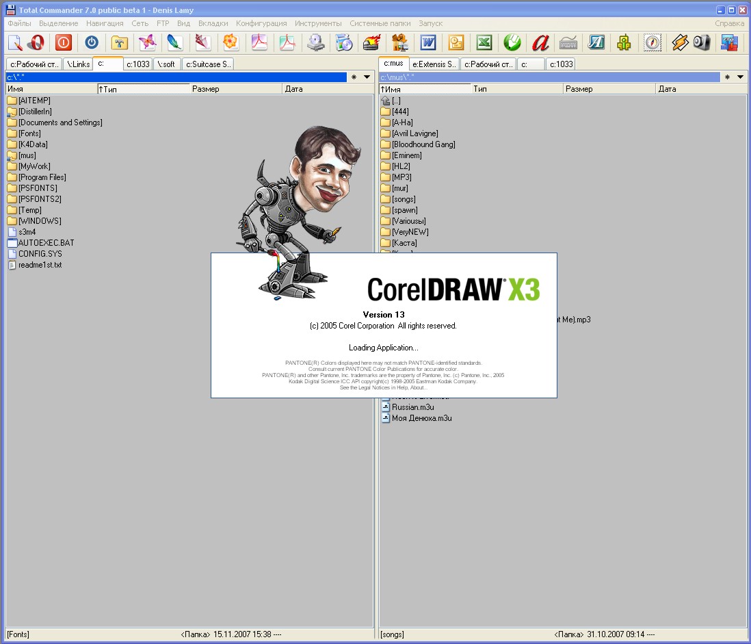The image size is (751, 644).
Task: Open the control panel tools icon at far right
Action: (x=729, y=42)
